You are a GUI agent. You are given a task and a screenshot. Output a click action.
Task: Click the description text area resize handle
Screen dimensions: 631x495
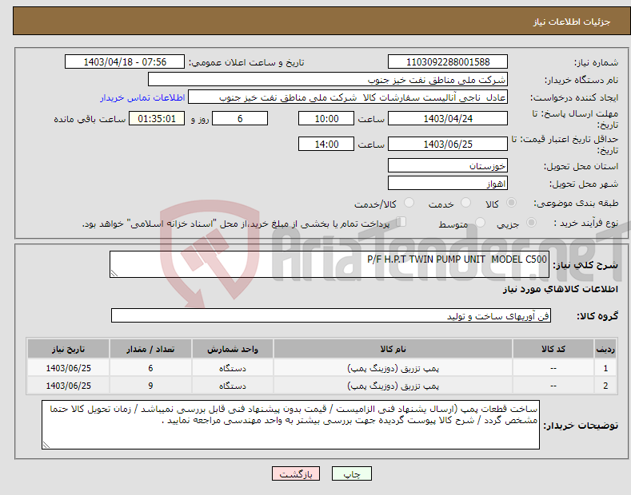[114, 273]
